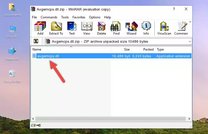This screenshot has height=134, width=208.
Task: Click the WinRAR title bar icon
Action: pyautogui.click(x=33, y=9)
